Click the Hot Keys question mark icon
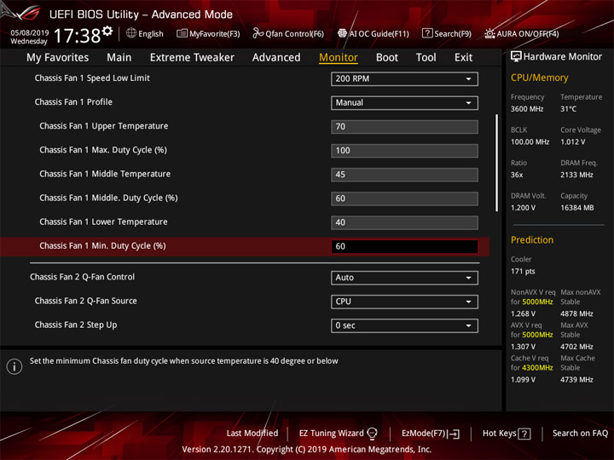Screen dimensions: 614x460 (x=524, y=434)
